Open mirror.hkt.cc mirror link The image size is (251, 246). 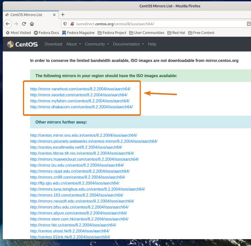pyautogui.click(x=73, y=225)
